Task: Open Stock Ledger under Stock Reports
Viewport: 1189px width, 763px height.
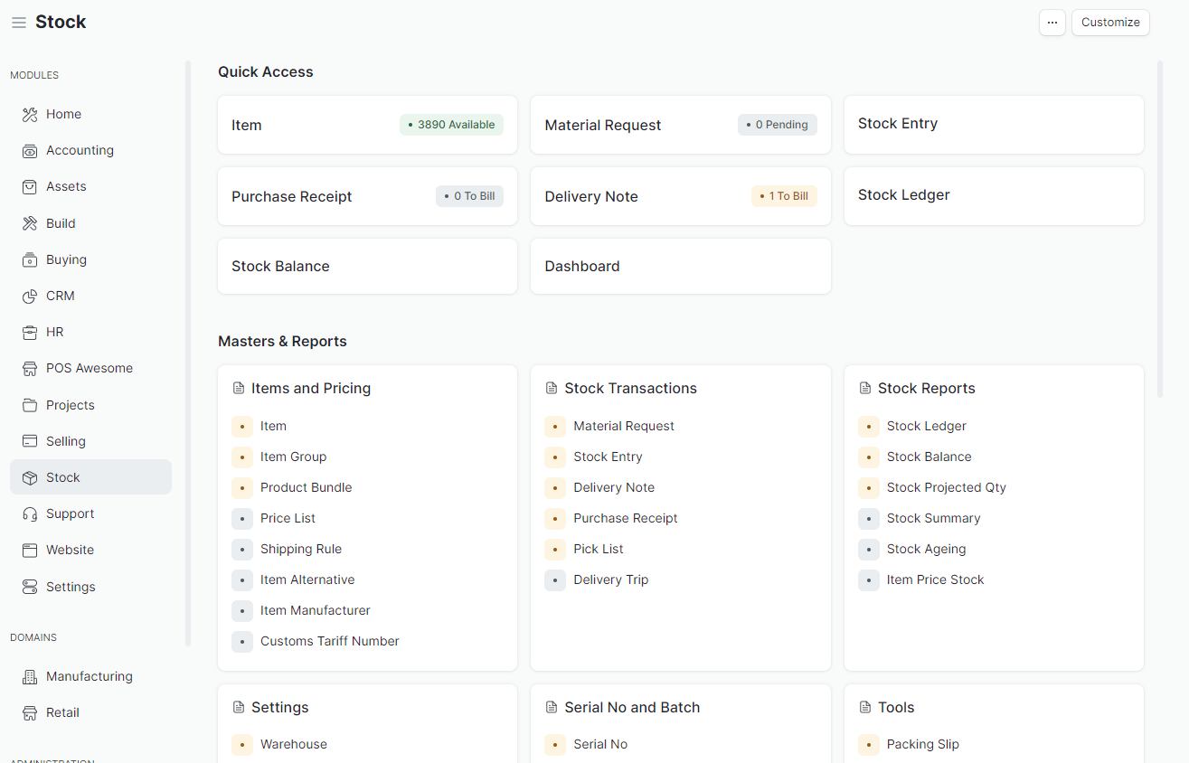Action: [926, 426]
